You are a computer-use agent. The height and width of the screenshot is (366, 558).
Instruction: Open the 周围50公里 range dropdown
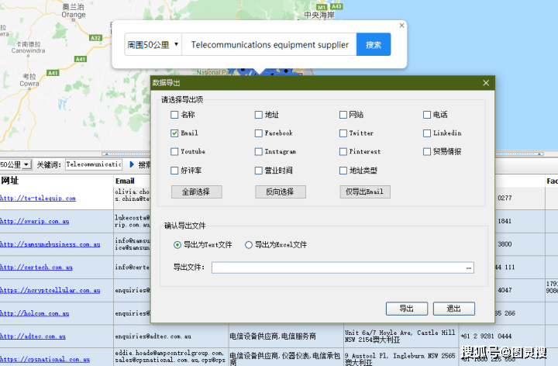[x=153, y=45]
